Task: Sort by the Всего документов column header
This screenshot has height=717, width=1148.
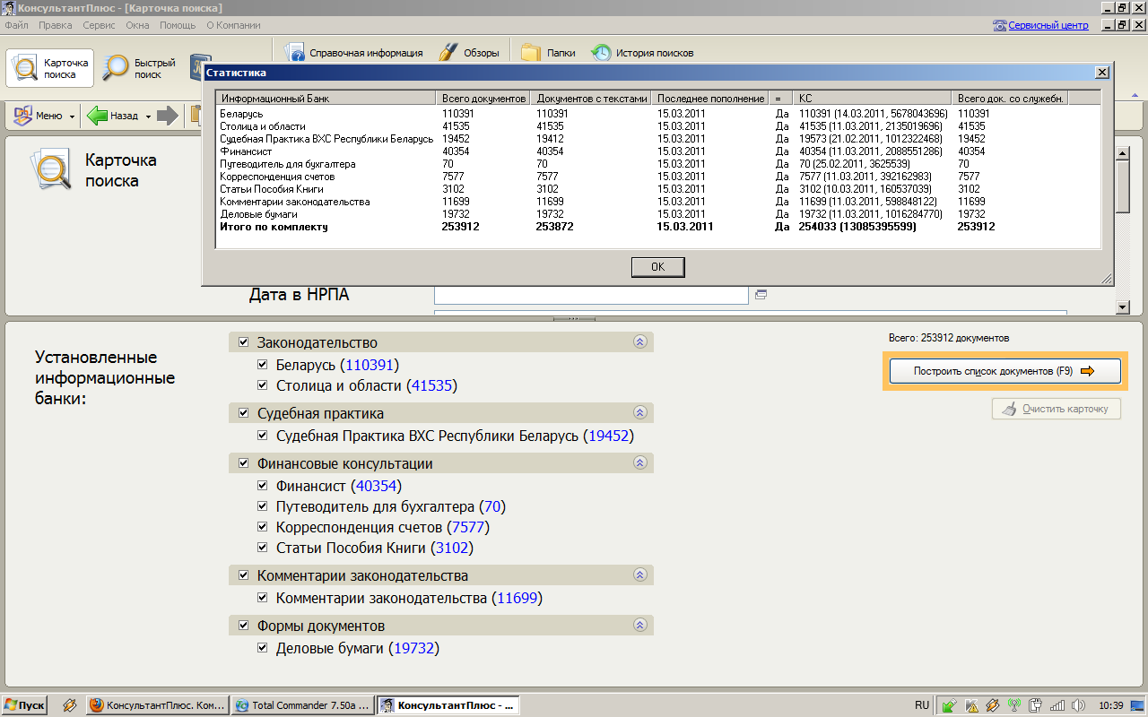Action: [x=484, y=98]
